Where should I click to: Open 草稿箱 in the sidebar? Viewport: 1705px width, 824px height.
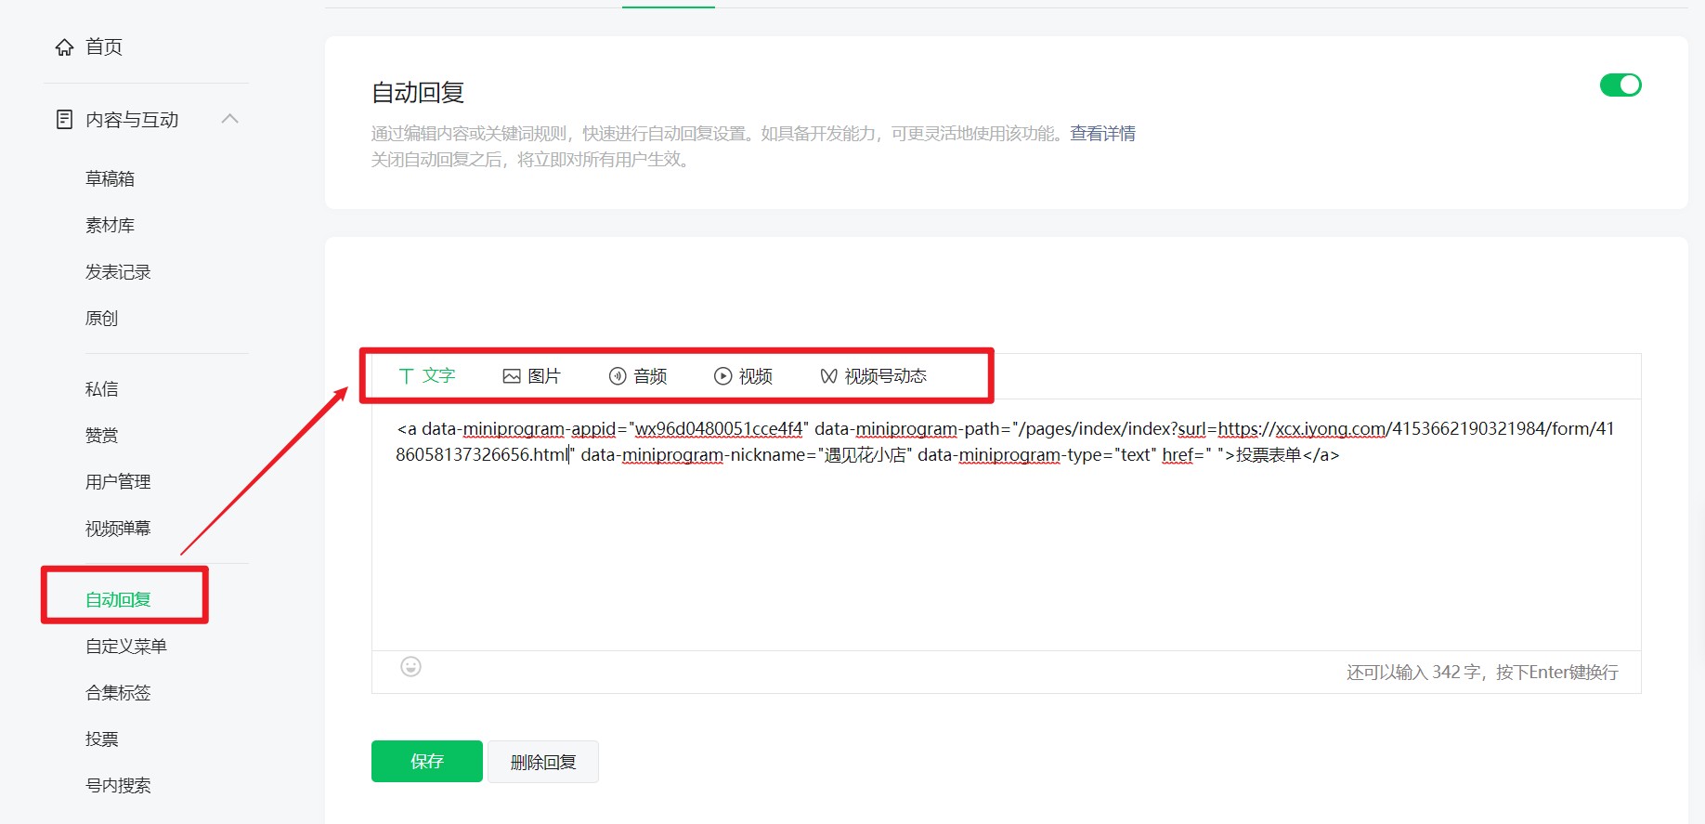tap(110, 178)
